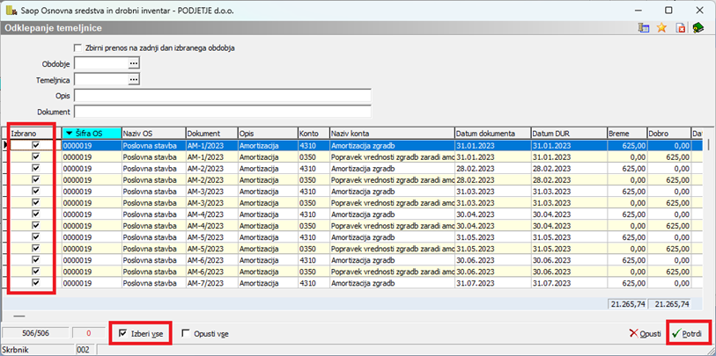Sort by the Datum dokumenta column header

(492, 134)
